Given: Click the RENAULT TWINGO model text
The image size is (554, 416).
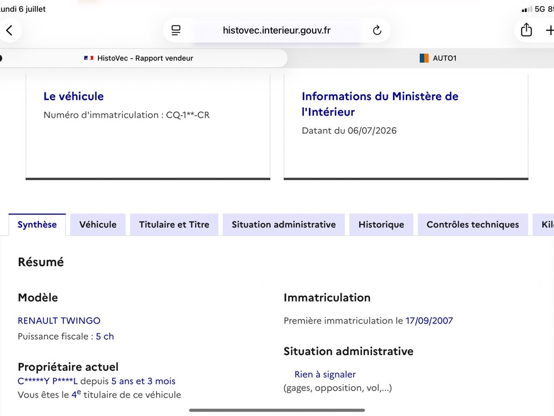Looking at the screenshot, I should [x=59, y=320].
